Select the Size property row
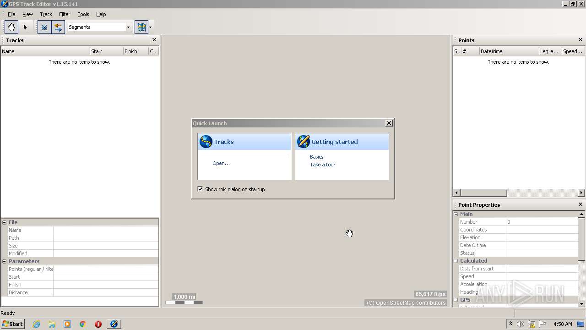The width and height of the screenshot is (586, 330). (x=83, y=246)
